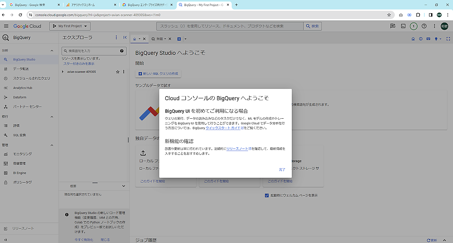Image resolution: width=453 pixels, height=243 pixels.
Task: Collapse the Explorer panel
Action: pyautogui.click(x=125, y=38)
